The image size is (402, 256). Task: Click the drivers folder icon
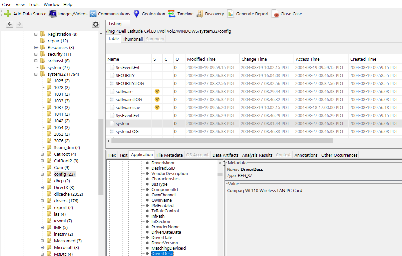[x=49, y=201]
